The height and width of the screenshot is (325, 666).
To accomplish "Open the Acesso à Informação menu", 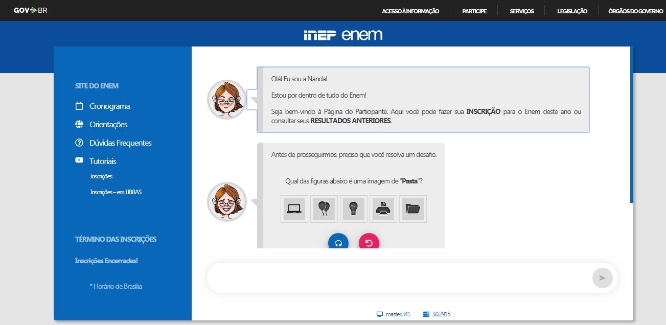I will point(410,11).
